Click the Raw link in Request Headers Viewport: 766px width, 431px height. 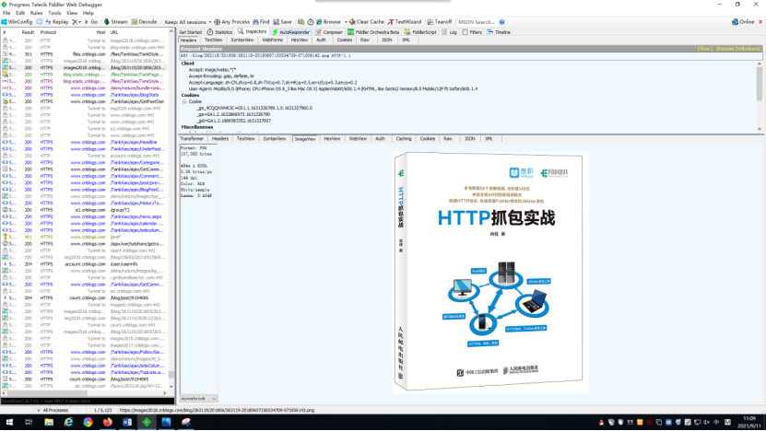(x=704, y=49)
